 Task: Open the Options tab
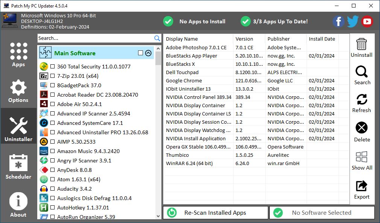point(18,91)
